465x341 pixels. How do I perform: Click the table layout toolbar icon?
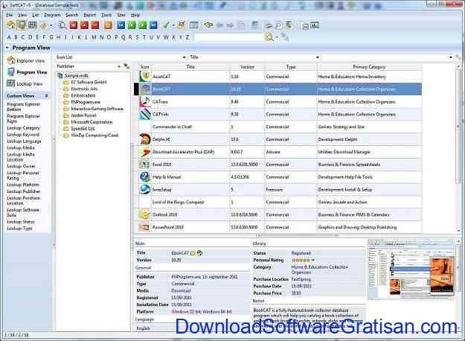pyautogui.click(x=194, y=25)
